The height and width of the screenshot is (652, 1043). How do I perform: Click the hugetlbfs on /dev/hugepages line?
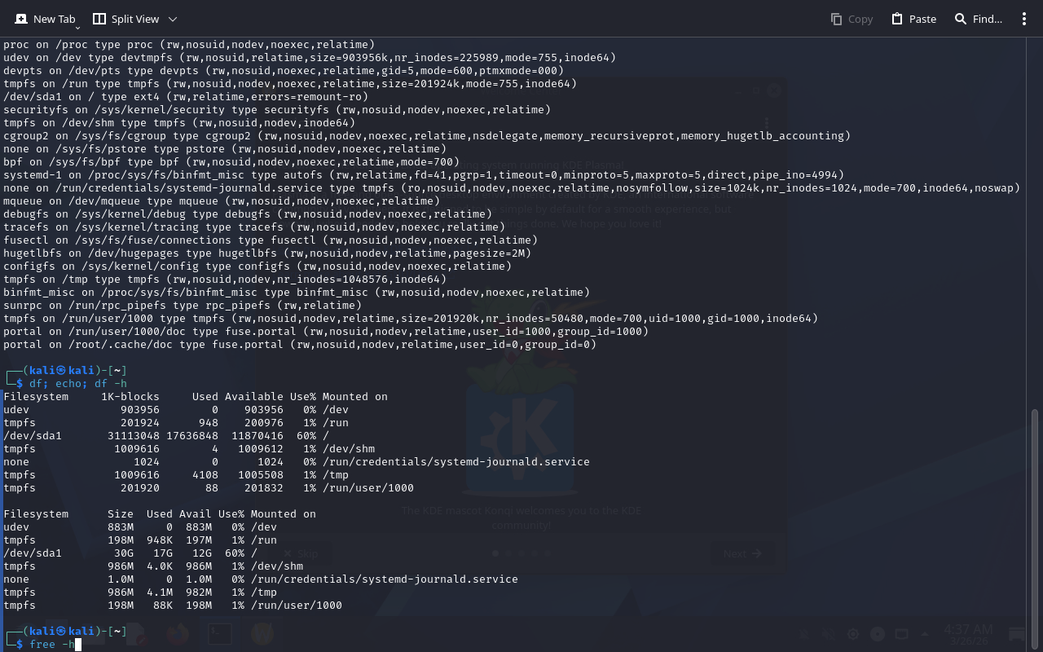(x=267, y=253)
